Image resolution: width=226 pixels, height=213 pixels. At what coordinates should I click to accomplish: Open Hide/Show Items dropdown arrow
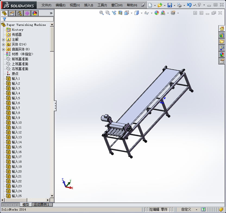[152, 13]
